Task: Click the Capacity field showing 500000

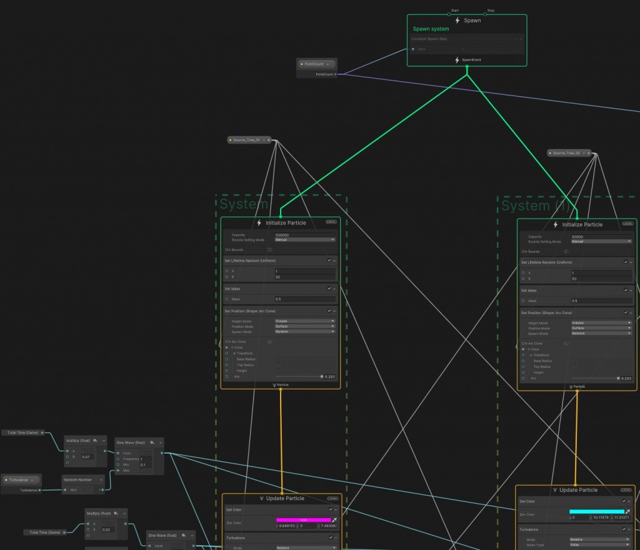Action: point(305,235)
